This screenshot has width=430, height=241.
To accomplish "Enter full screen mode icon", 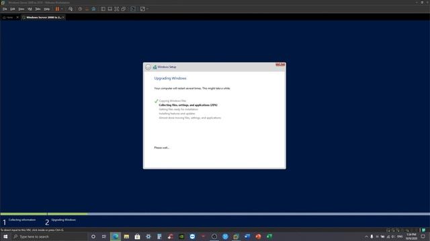I will click(117, 9).
